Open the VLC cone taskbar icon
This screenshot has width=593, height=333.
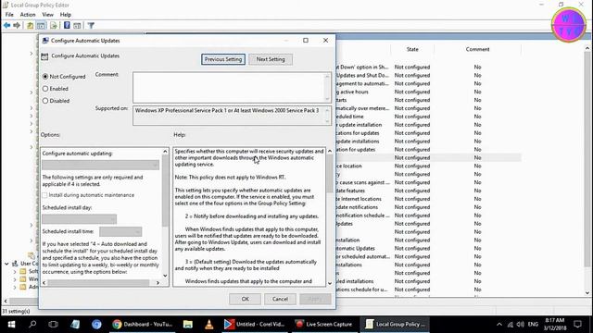208,325
